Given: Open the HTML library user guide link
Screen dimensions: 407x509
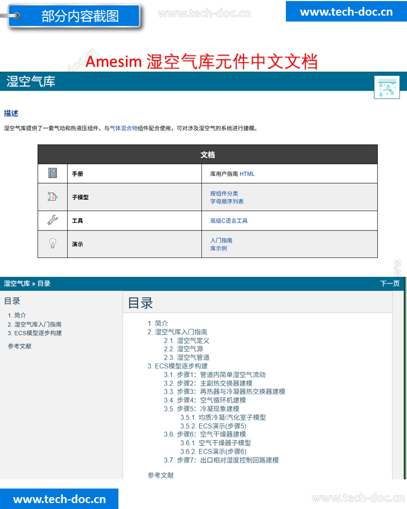Looking at the screenshot, I should click(x=247, y=174).
